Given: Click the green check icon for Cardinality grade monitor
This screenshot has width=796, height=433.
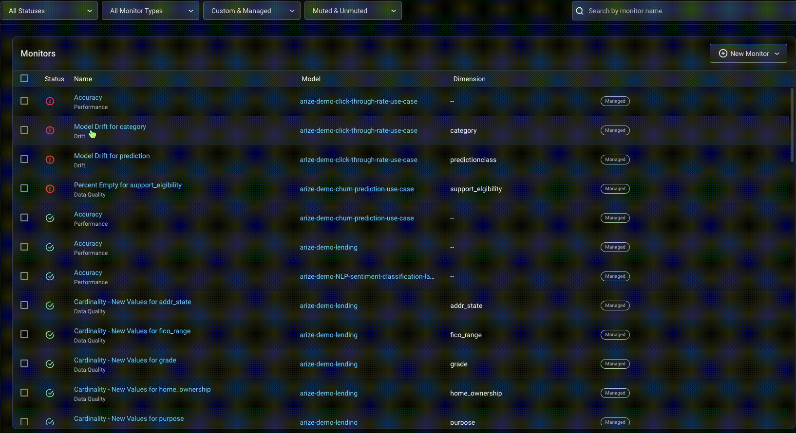Looking at the screenshot, I should pos(50,364).
